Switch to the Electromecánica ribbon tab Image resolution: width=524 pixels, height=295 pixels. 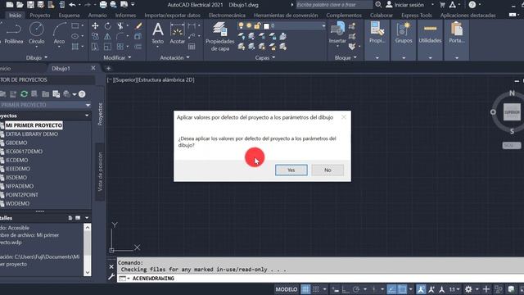click(227, 16)
